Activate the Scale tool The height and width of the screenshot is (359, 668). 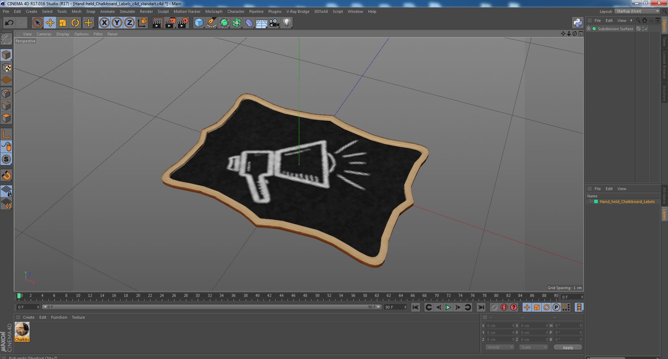(x=62, y=23)
